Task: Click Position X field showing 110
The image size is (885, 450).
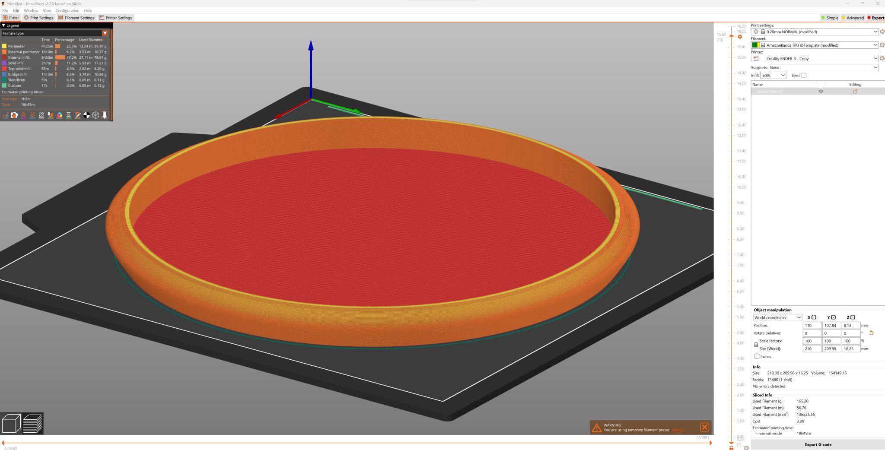Action: tap(812, 325)
